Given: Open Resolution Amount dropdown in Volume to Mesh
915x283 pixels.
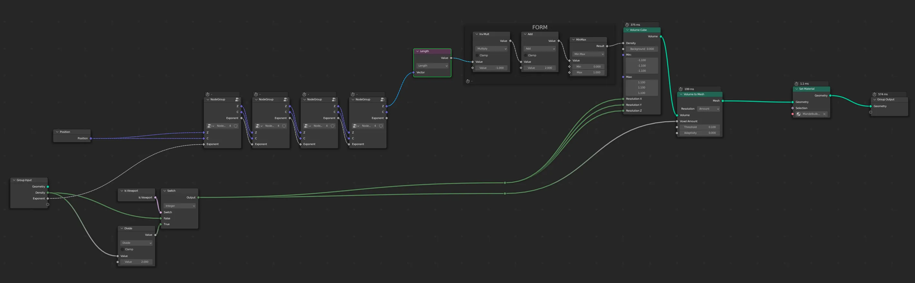Looking at the screenshot, I should pos(709,109).
